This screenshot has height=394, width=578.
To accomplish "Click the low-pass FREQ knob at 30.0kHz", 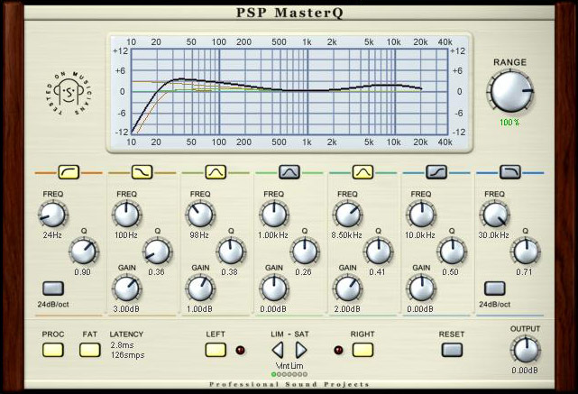I will click(x=495, y=215).
